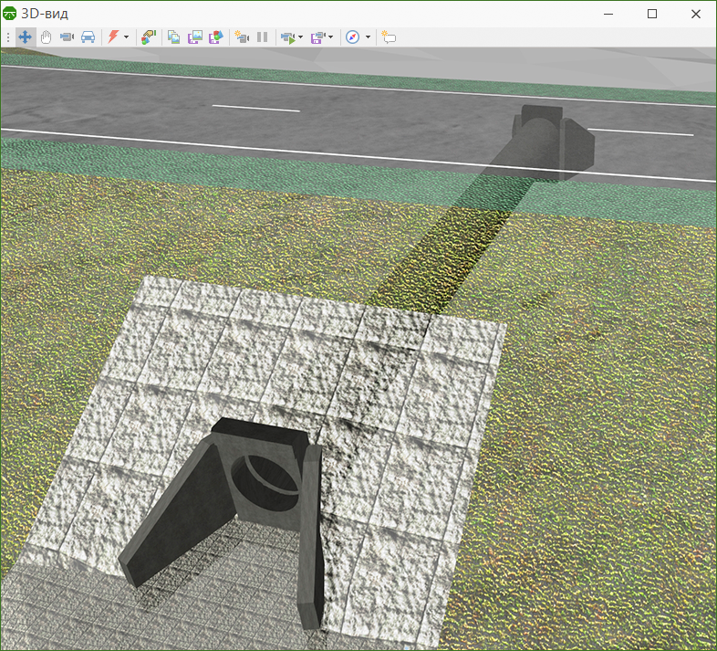Screen dimensions: 717x651
Task: Create a new camera
Action: coord(242,37)
